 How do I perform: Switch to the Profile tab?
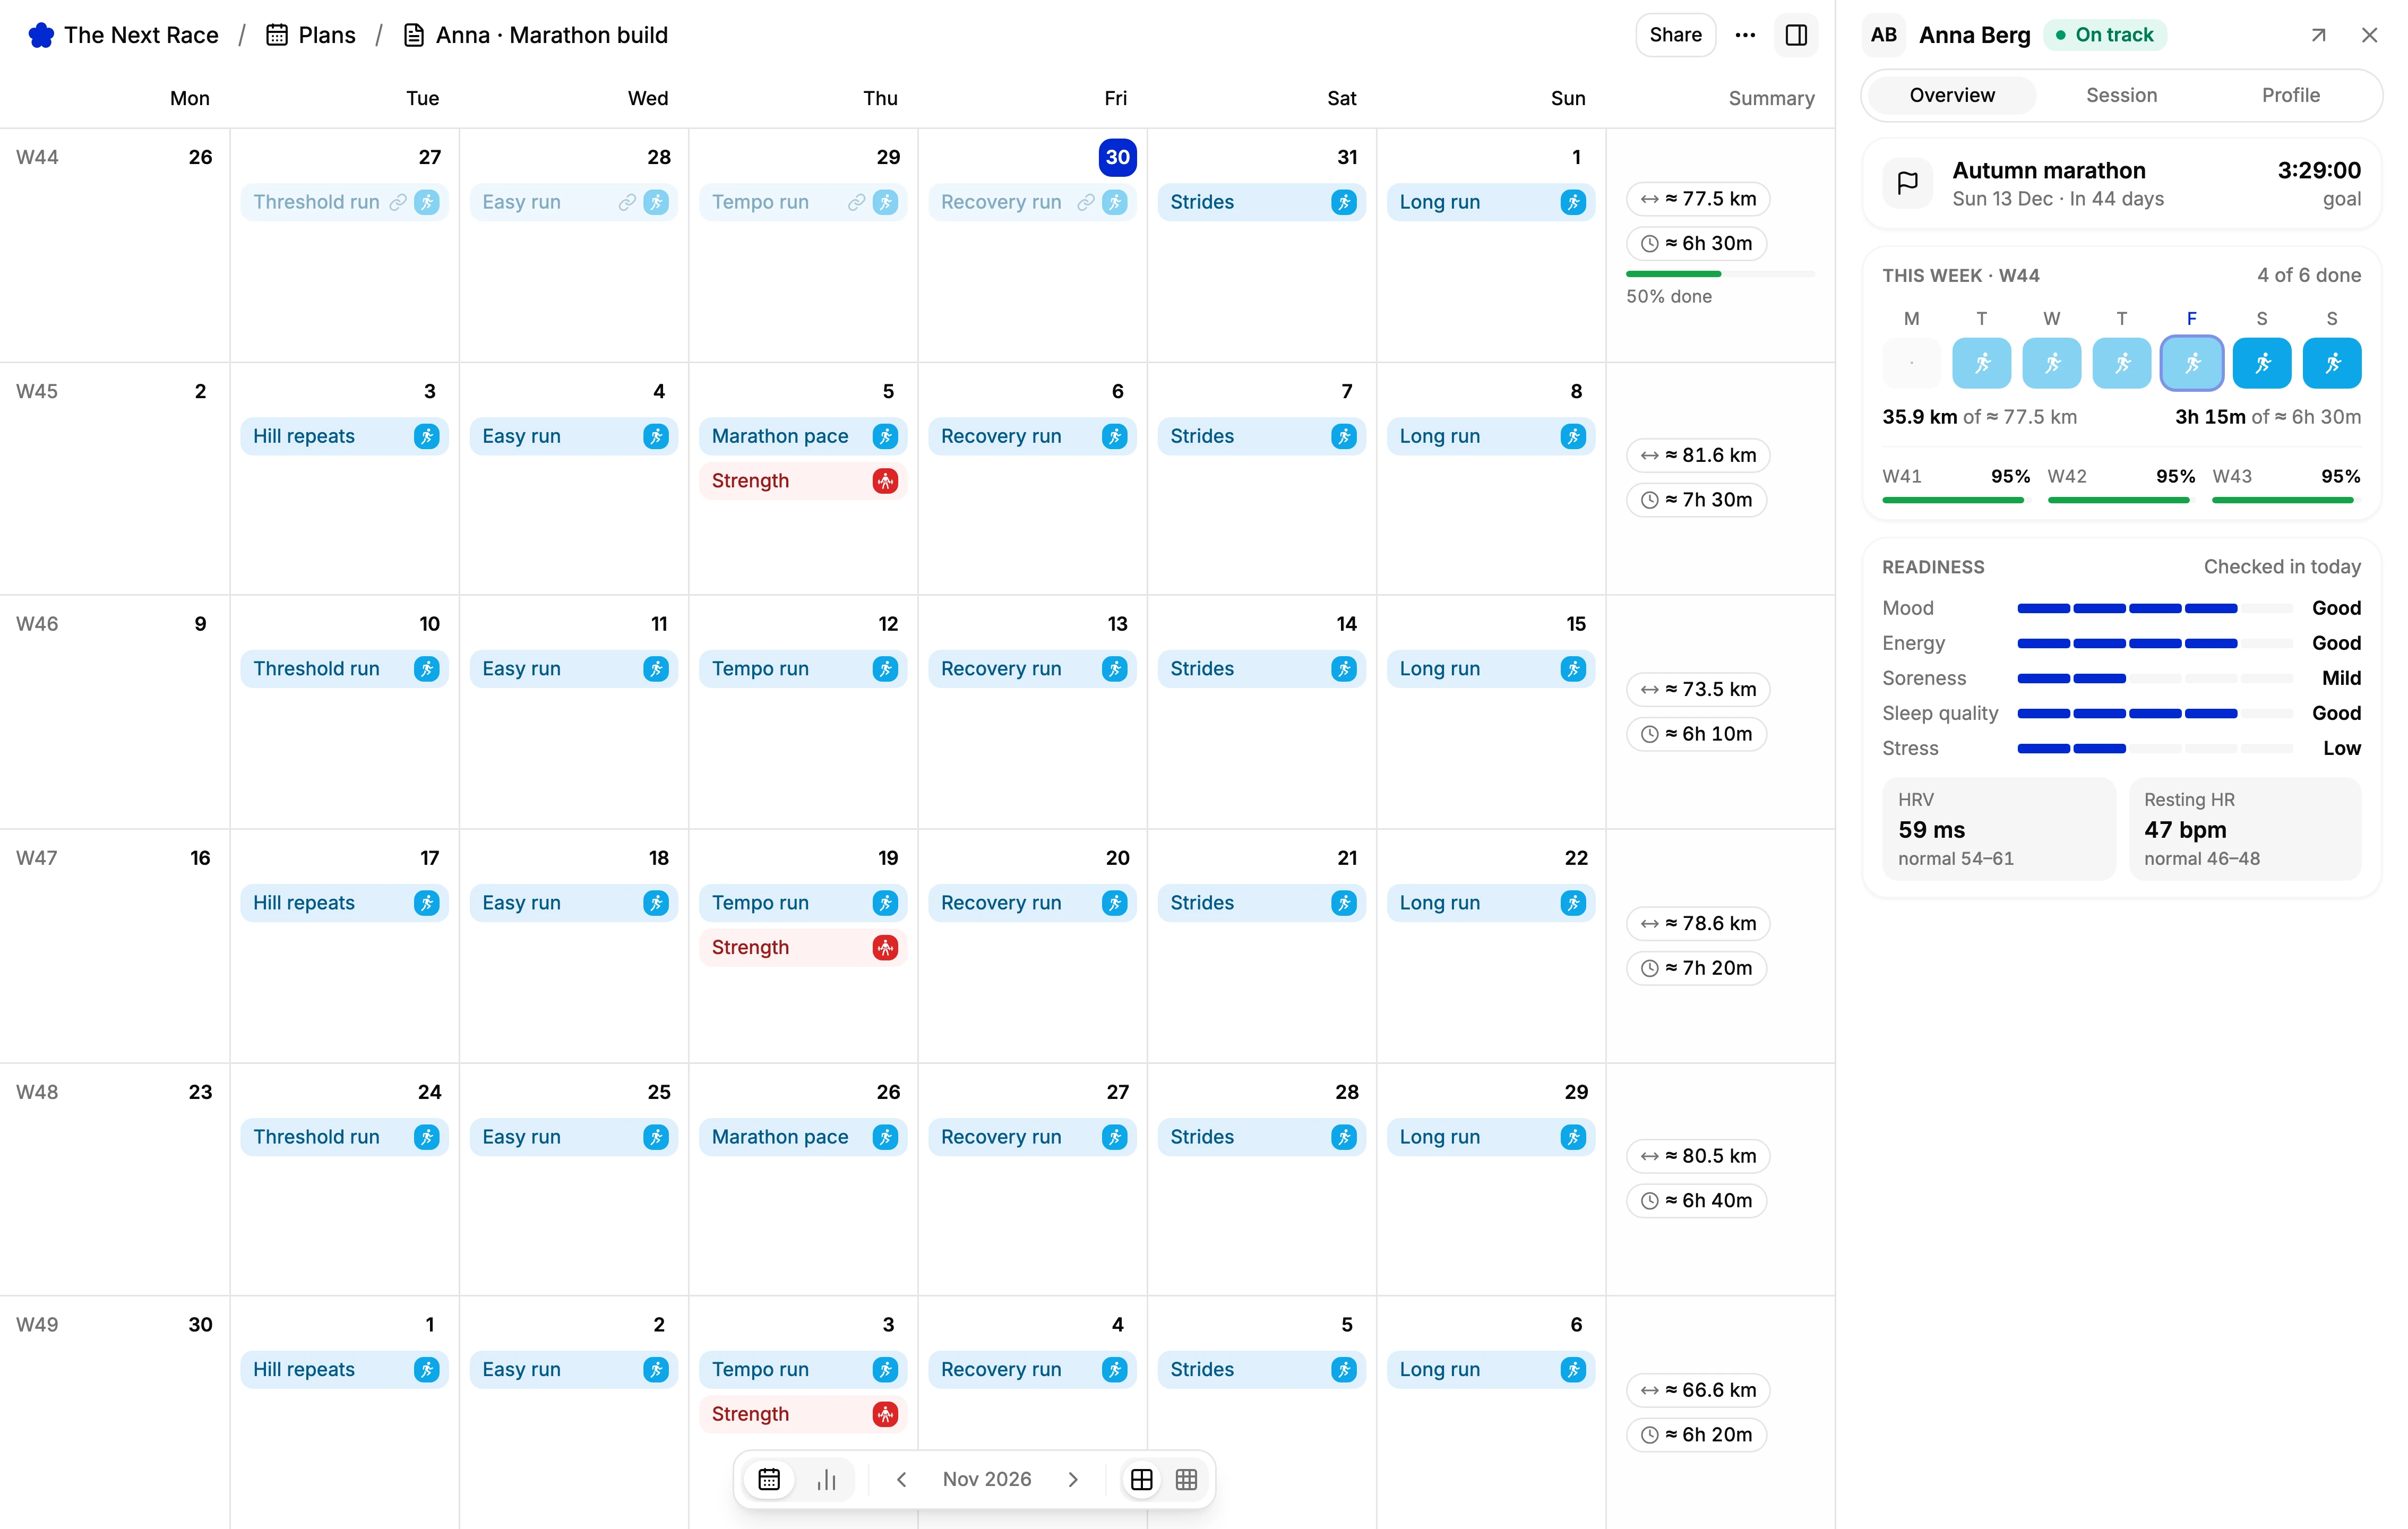(2290, 95)
